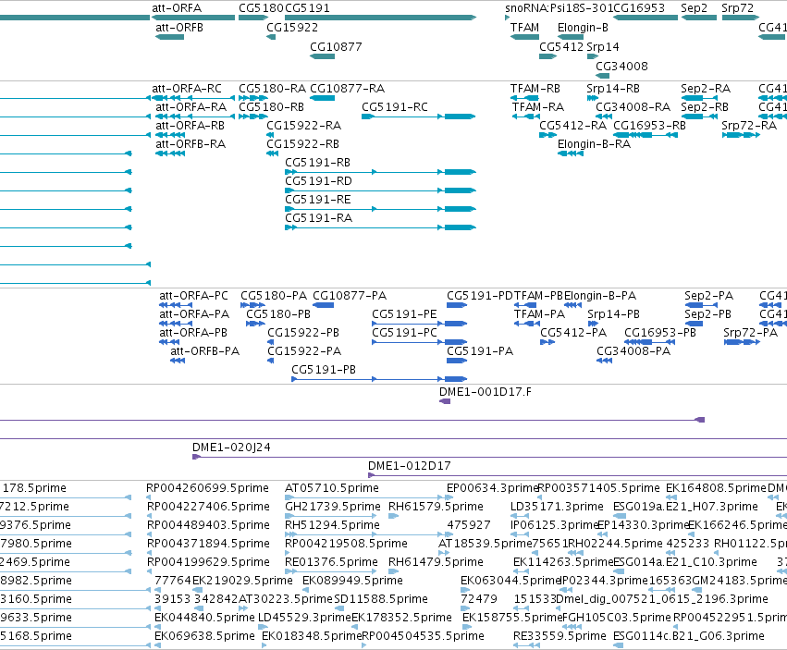Viewport: 787px width, 650px height.
Task: Click transcript CG5191-RC
Action: [395, 107]
